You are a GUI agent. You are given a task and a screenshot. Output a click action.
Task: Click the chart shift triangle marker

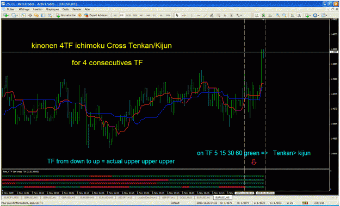(263, 20)
